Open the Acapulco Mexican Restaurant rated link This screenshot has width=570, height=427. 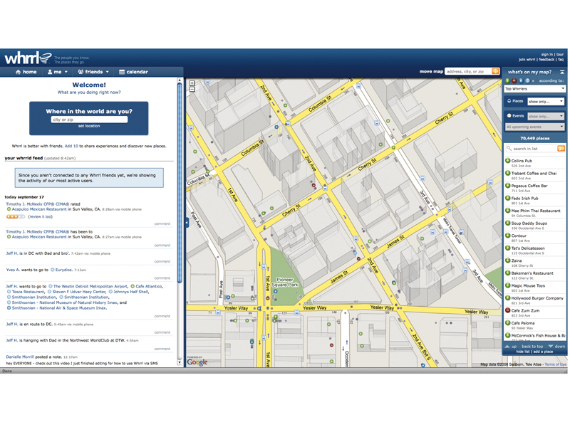[39, 209]
